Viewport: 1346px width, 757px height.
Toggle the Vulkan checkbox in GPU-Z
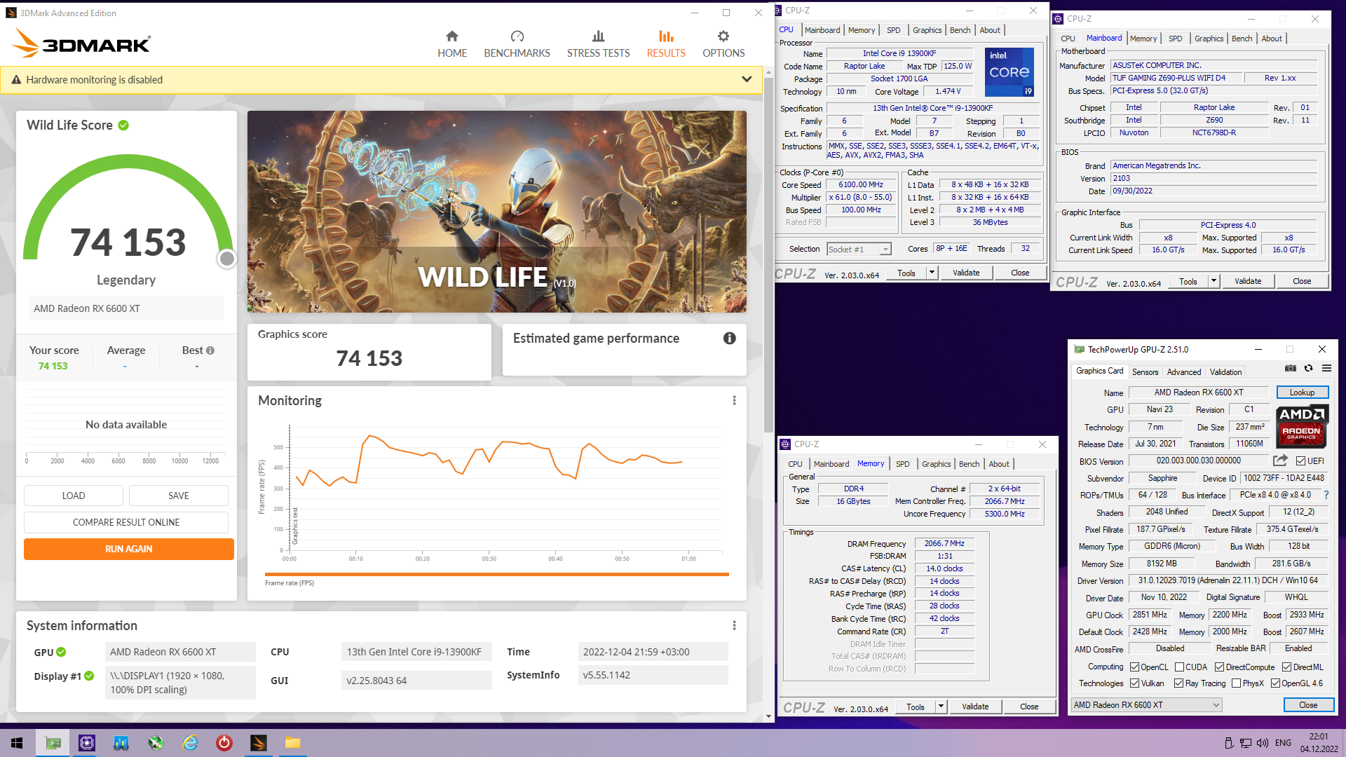click(x=1134, y=683)
